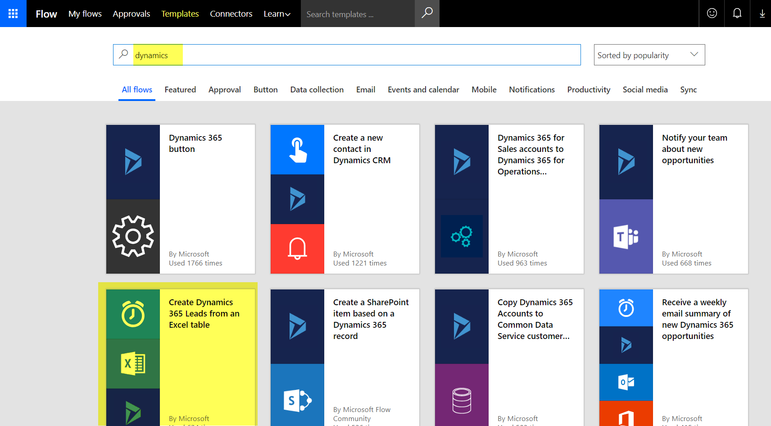Click the Microsoft Teams icon on Notify your team card
Image resolution: width=771 pixels, height=426 pixels.
(x=626, y=236)
